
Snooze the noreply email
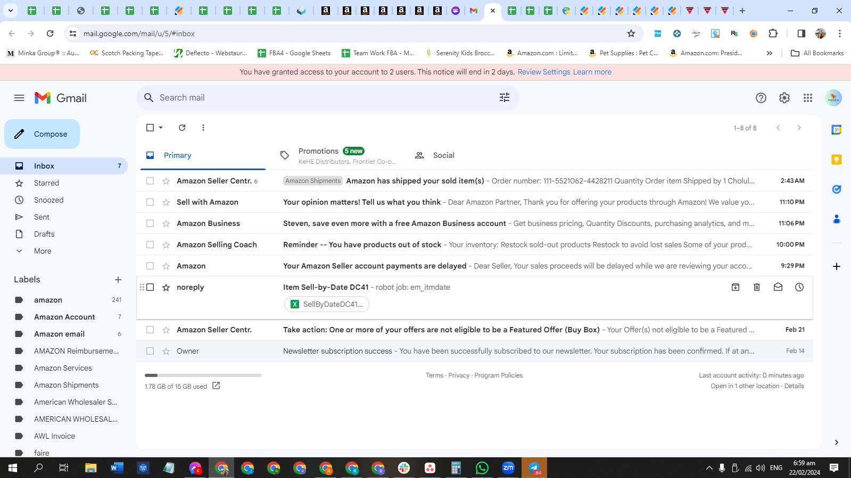click(x=799, y=287)
